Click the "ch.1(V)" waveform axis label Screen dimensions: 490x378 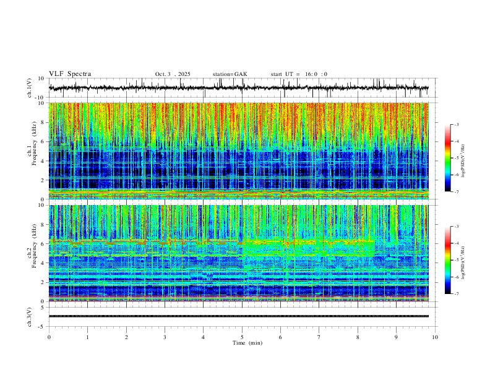pos(30,88)
